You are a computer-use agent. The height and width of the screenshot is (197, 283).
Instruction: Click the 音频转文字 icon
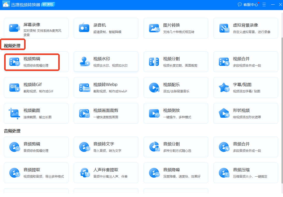[x=85, y=147]
